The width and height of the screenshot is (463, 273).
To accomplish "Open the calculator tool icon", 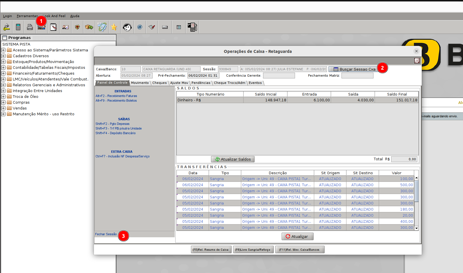I will click(x=18, y=27).
